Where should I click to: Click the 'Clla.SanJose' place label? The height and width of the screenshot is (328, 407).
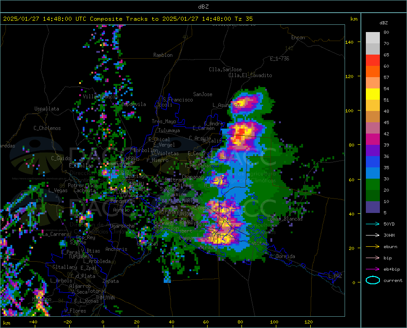(225, 69)
